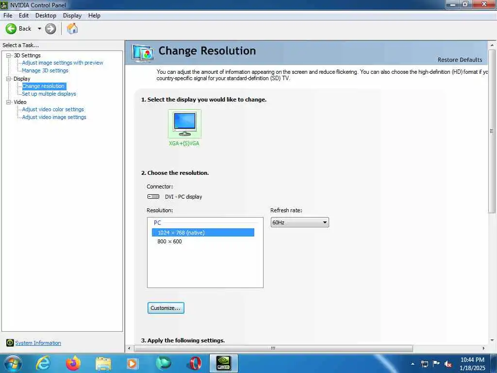Collapse the 3D Settings tree node
The width and height of the screenshot is (497, 373).
tap(9, 55)
